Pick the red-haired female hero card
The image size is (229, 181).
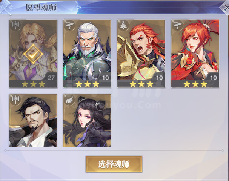[x=195, y=54]
